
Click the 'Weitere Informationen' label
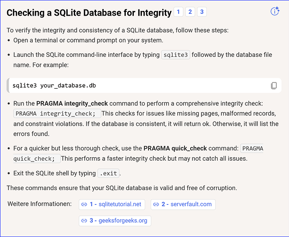click(39, 204)
